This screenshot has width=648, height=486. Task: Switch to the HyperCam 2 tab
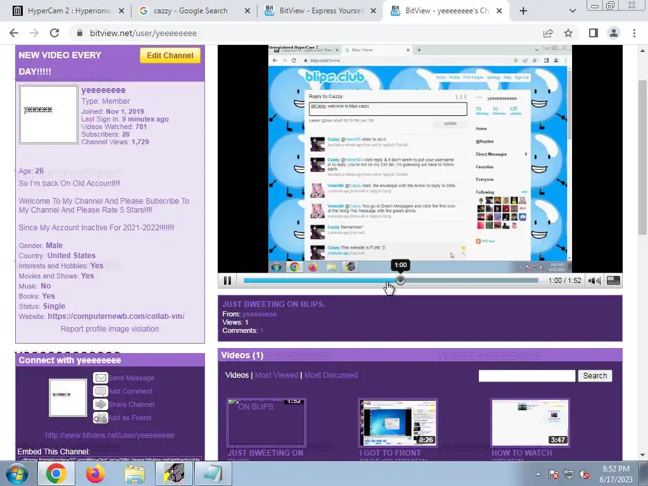[x=68, y=11]
